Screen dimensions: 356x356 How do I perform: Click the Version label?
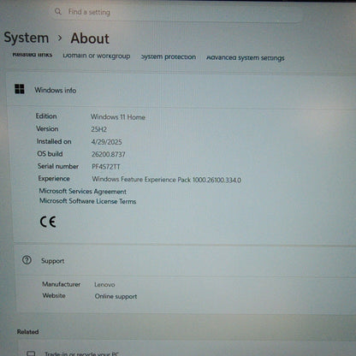tap(47, 128)
